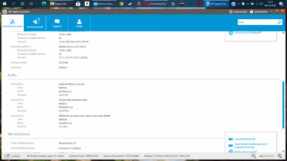Click the zoom level slider
Screen dimensions: 287x161
click(267, 156)
